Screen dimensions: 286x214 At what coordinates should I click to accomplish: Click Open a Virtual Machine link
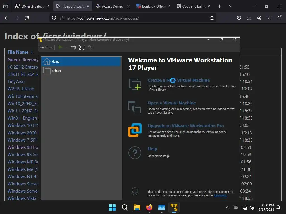172,103
